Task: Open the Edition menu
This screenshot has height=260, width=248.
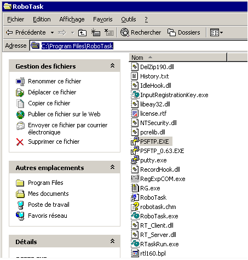Action: [42, 19]
